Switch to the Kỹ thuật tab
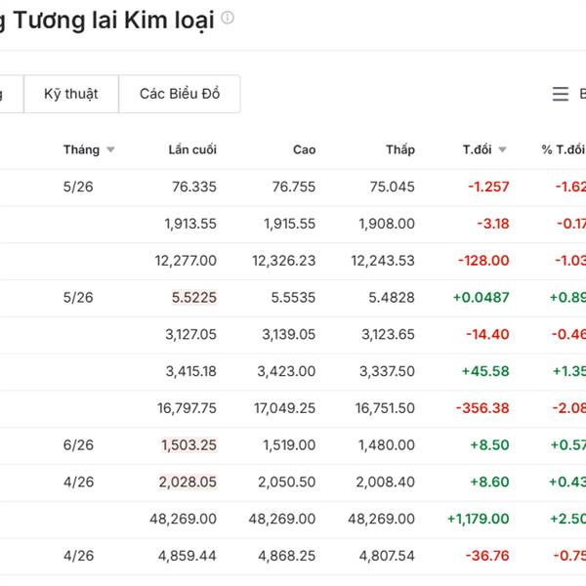 click(x=71, y=94)
